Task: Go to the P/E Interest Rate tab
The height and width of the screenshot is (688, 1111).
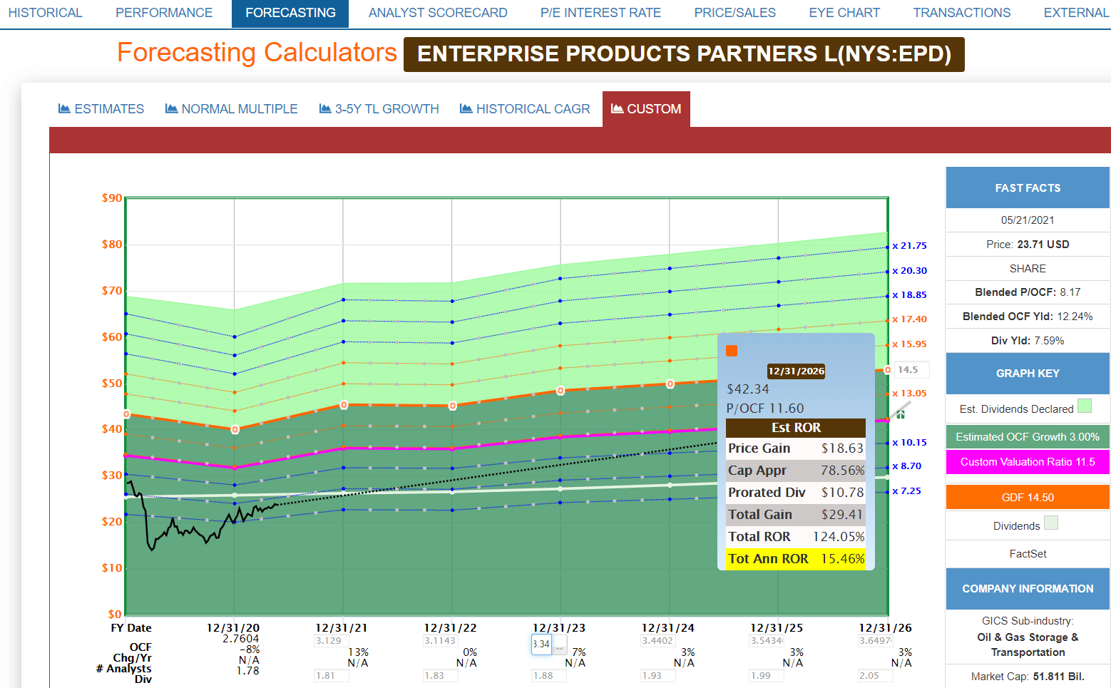Action: (x=600, y=13)
